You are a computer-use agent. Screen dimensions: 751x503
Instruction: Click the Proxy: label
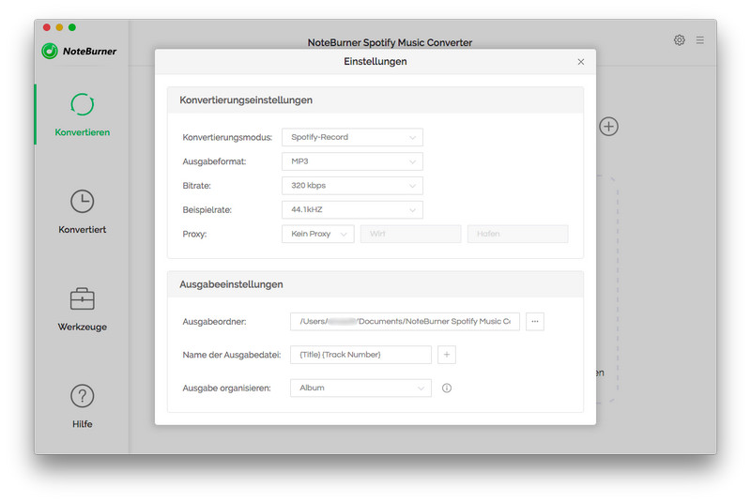[x=194, y=234]
